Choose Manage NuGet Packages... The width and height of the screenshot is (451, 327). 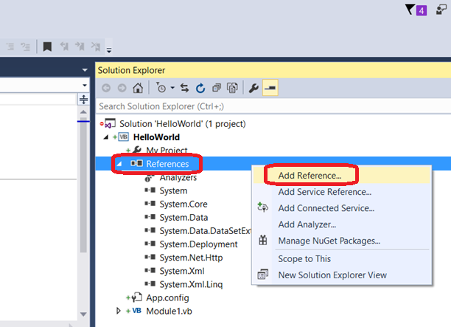[x=342, y=241]
